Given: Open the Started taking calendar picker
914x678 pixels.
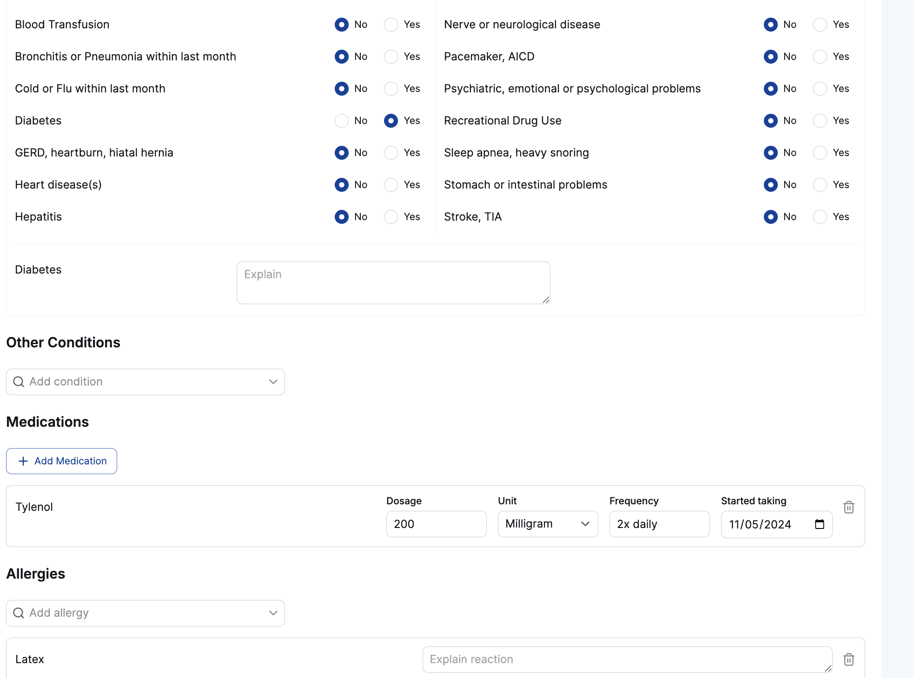Looking at the screenshot, I should (x=819, y=524).
